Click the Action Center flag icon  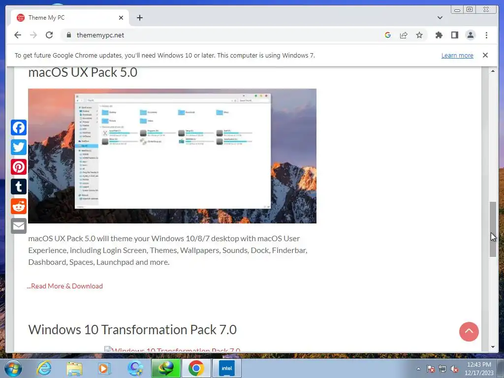click(431, 369)
